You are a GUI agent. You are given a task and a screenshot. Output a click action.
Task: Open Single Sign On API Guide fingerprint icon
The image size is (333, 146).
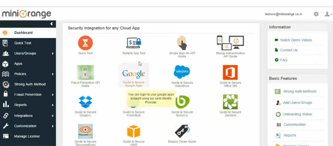click(x=182, y=43)
